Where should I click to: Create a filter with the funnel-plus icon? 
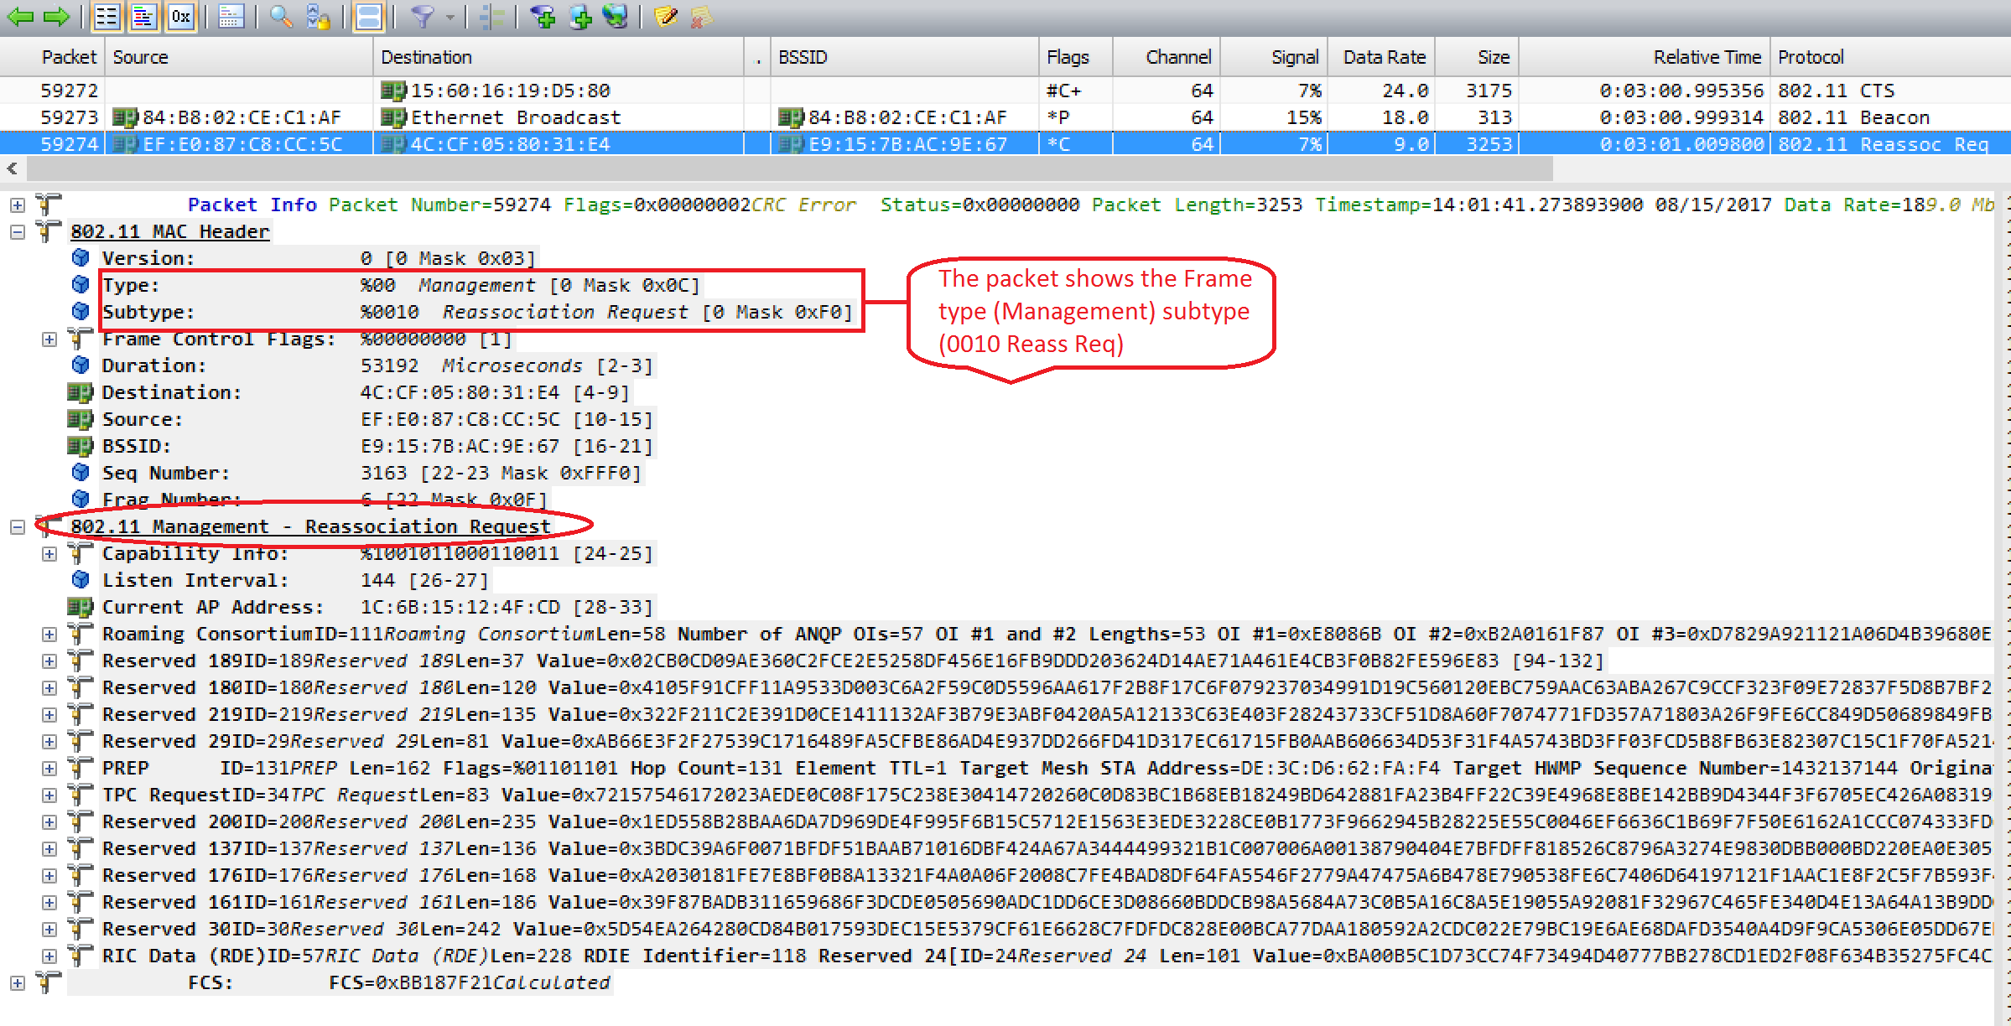click(x=545, y=16)
